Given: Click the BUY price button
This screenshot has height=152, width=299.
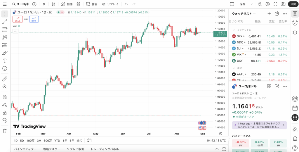Looking at the screenshot, I should pyautogui.click(x=34, y=19).
